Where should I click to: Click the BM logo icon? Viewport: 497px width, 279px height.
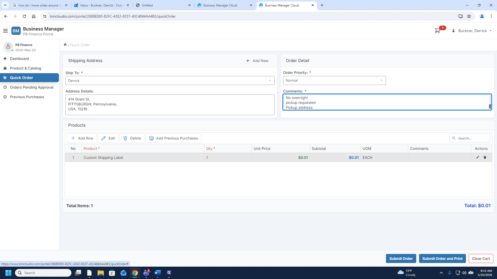16,31
